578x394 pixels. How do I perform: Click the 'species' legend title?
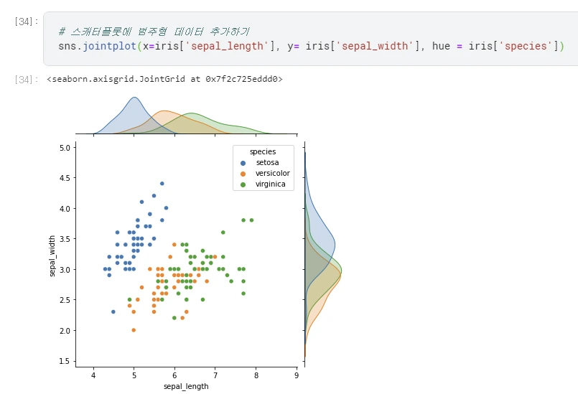coord(263,151)
